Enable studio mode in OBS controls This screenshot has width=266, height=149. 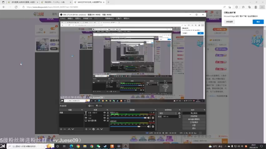pos(194,122)
